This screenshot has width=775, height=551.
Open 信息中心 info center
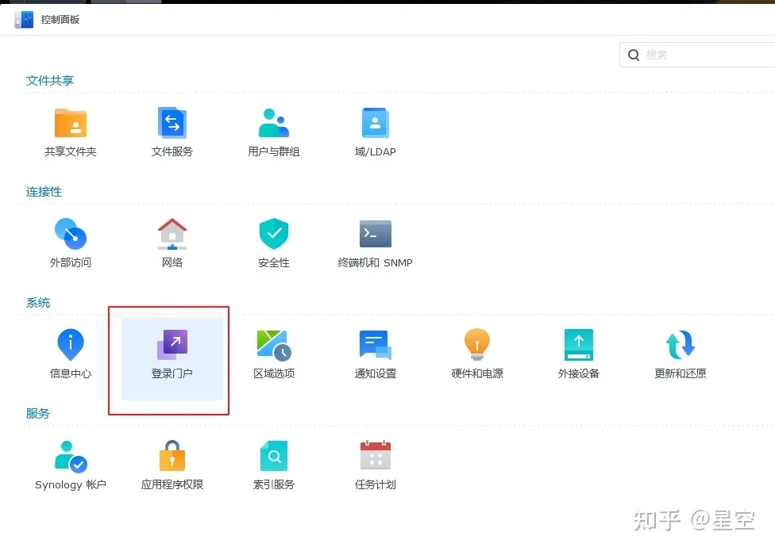pos(71,346)
